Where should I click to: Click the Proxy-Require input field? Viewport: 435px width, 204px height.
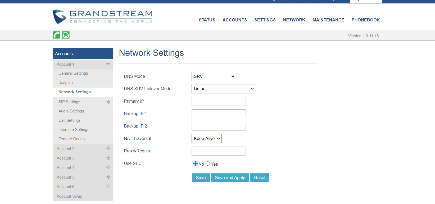[x=219, y=151]
